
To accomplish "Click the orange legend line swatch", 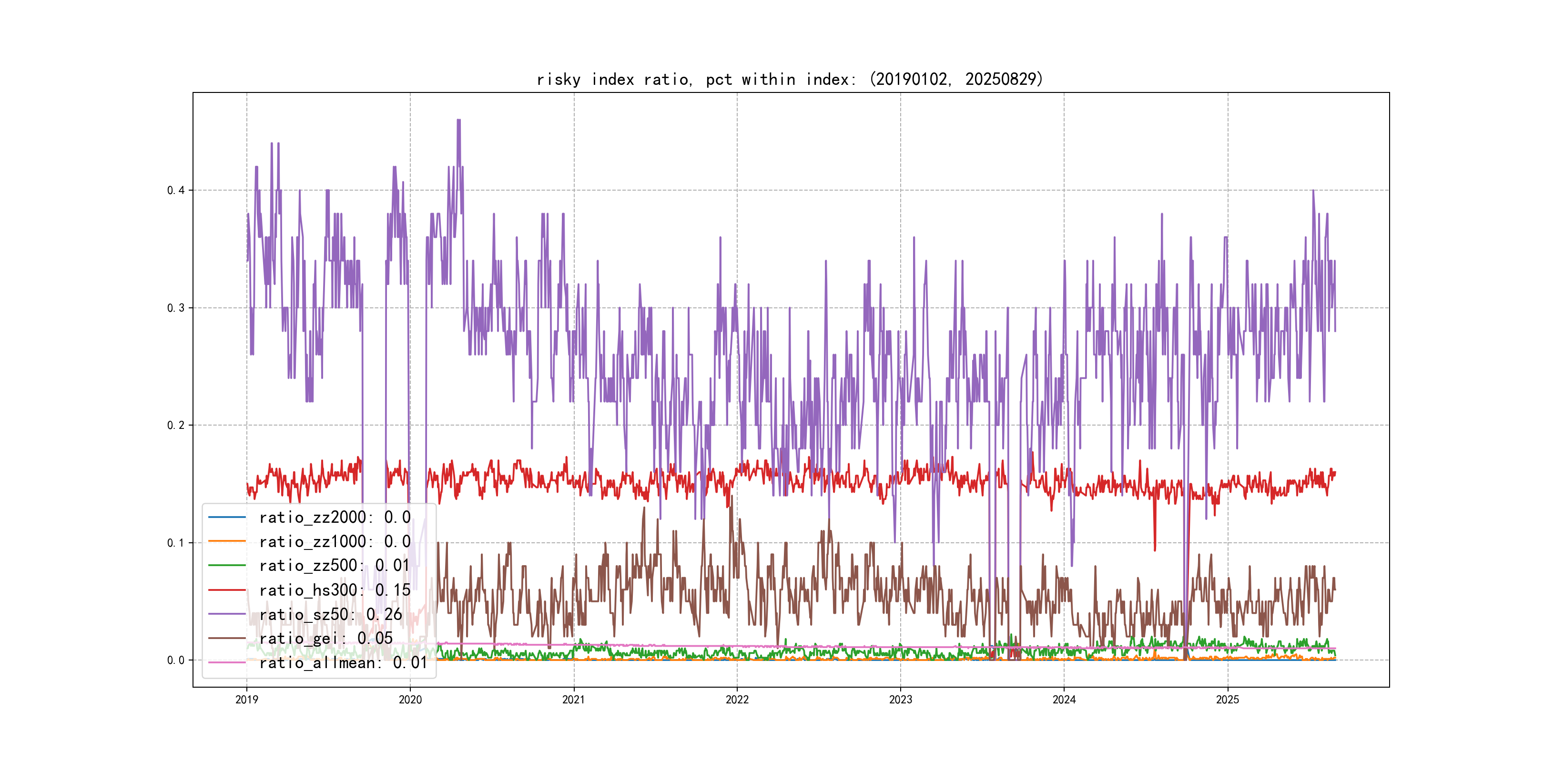I will (x=226, y=541).
